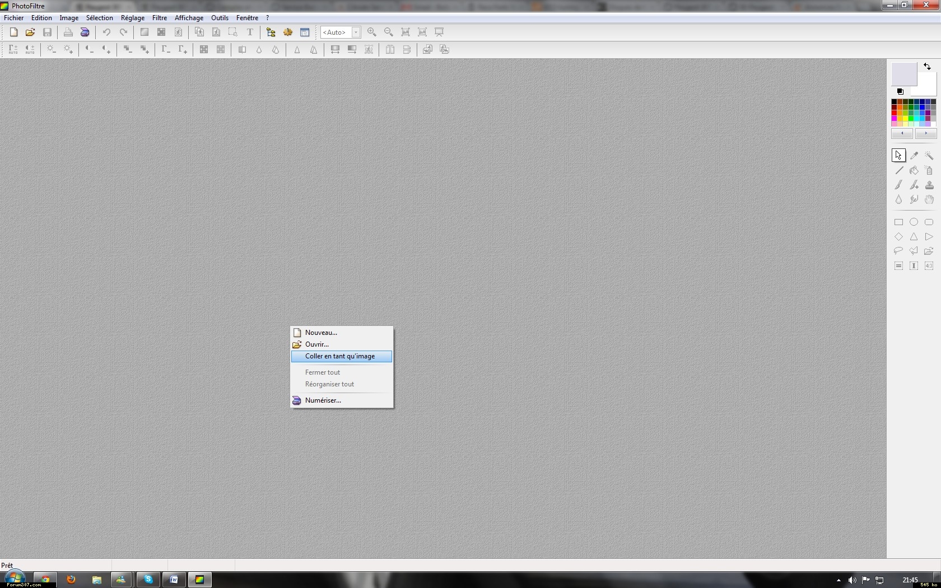Choose Ouvrir... in the context menu
This screenshot has height=588, width=941.
tap(342, 344)
